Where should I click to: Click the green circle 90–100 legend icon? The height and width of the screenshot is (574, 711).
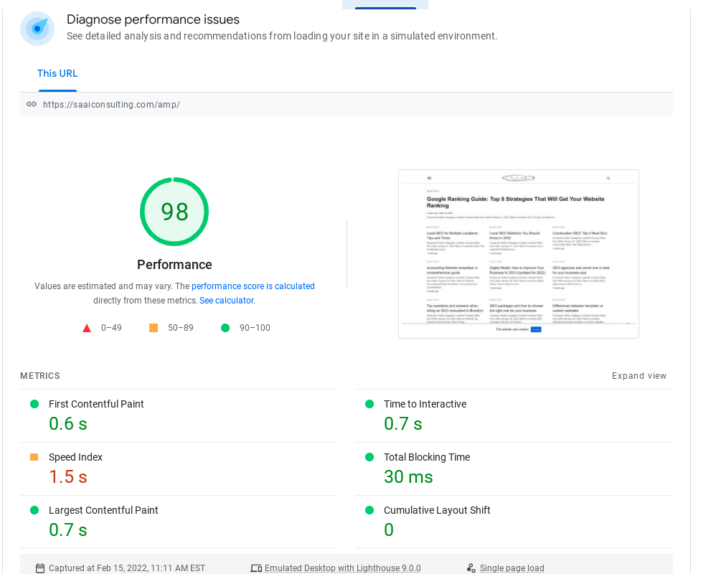tap(225, 328)
